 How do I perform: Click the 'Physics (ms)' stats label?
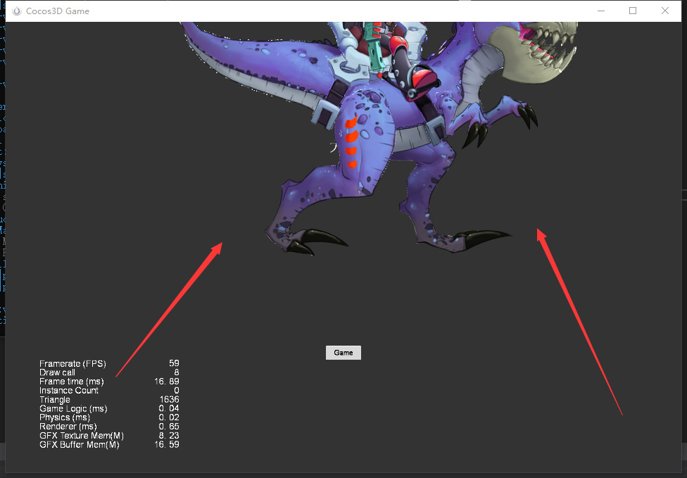pyautogui.click(x=65, y=417)
